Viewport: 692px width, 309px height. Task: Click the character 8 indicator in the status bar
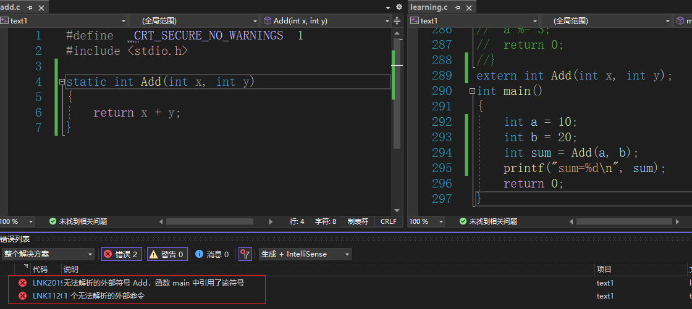click(x=326, y=221)
